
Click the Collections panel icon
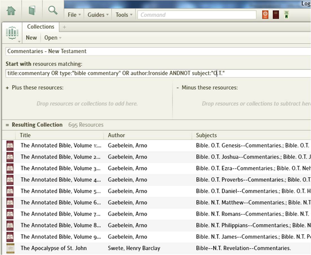tap(12, 33)
